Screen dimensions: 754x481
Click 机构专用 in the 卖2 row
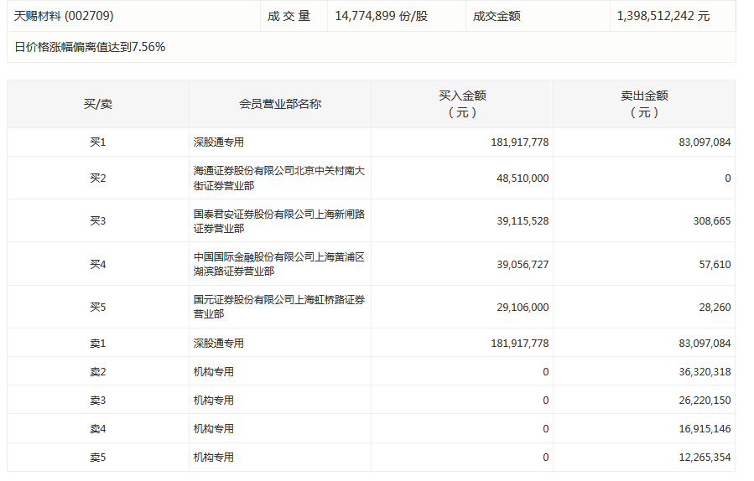pos(214,372)
